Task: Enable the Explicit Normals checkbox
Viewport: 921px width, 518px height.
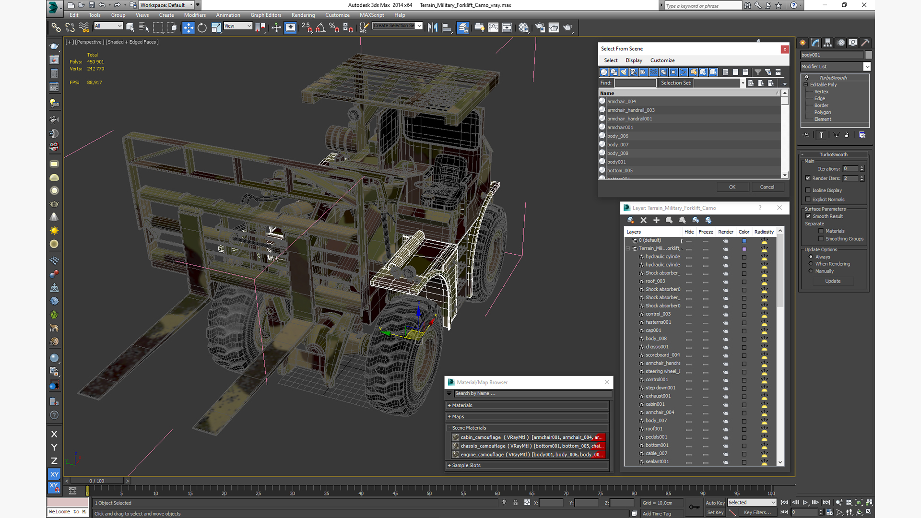Action: tap(808, 200)
